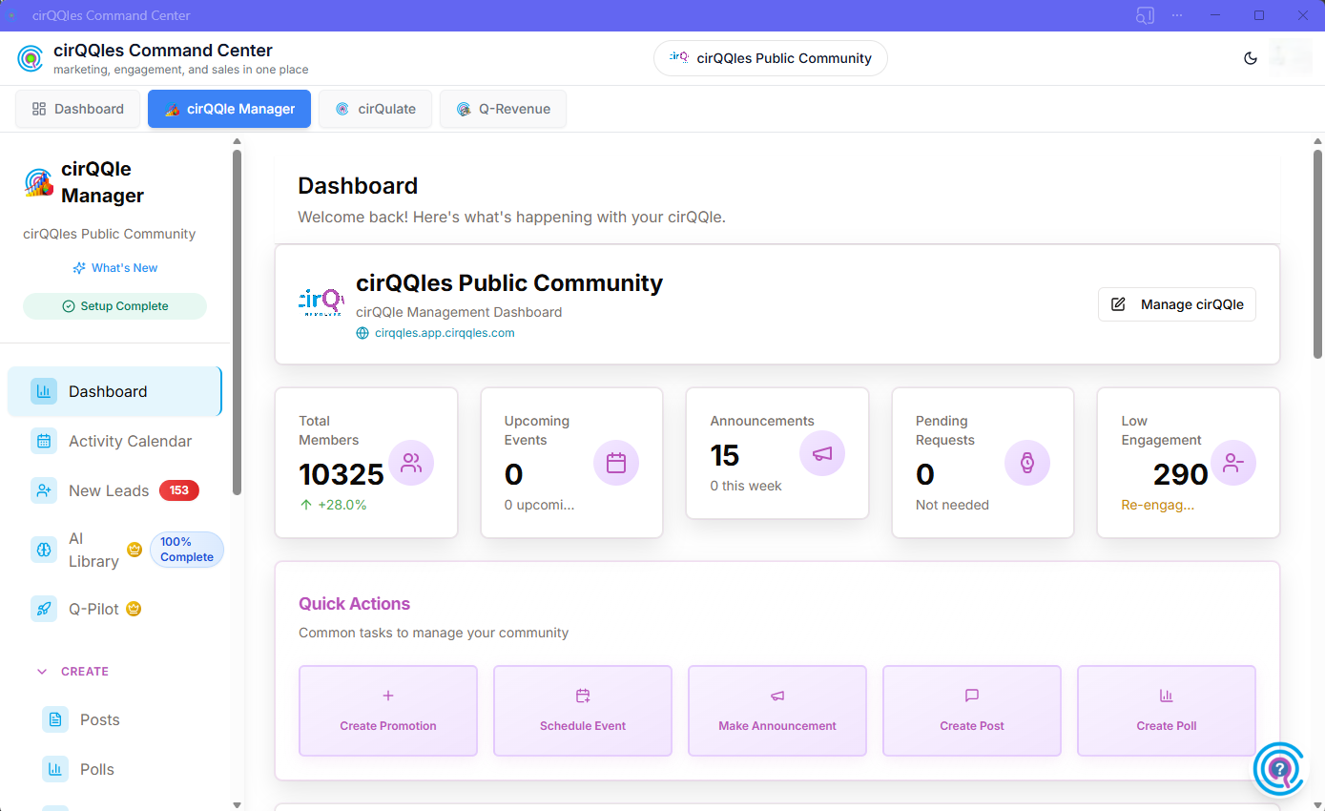Switch to the Q-Revenue tab
The width and height of the screenshot is (1325, 811).
tap(503, 109)
